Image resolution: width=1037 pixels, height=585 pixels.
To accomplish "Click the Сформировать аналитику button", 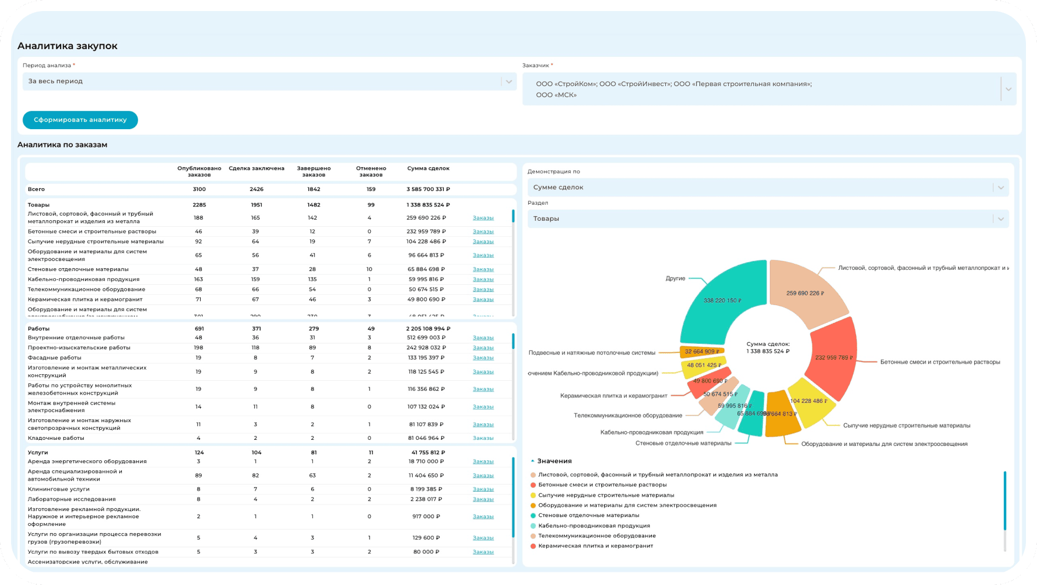I will pos(80,120).
